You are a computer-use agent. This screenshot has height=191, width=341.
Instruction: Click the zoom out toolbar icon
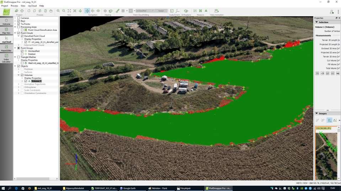64,11
